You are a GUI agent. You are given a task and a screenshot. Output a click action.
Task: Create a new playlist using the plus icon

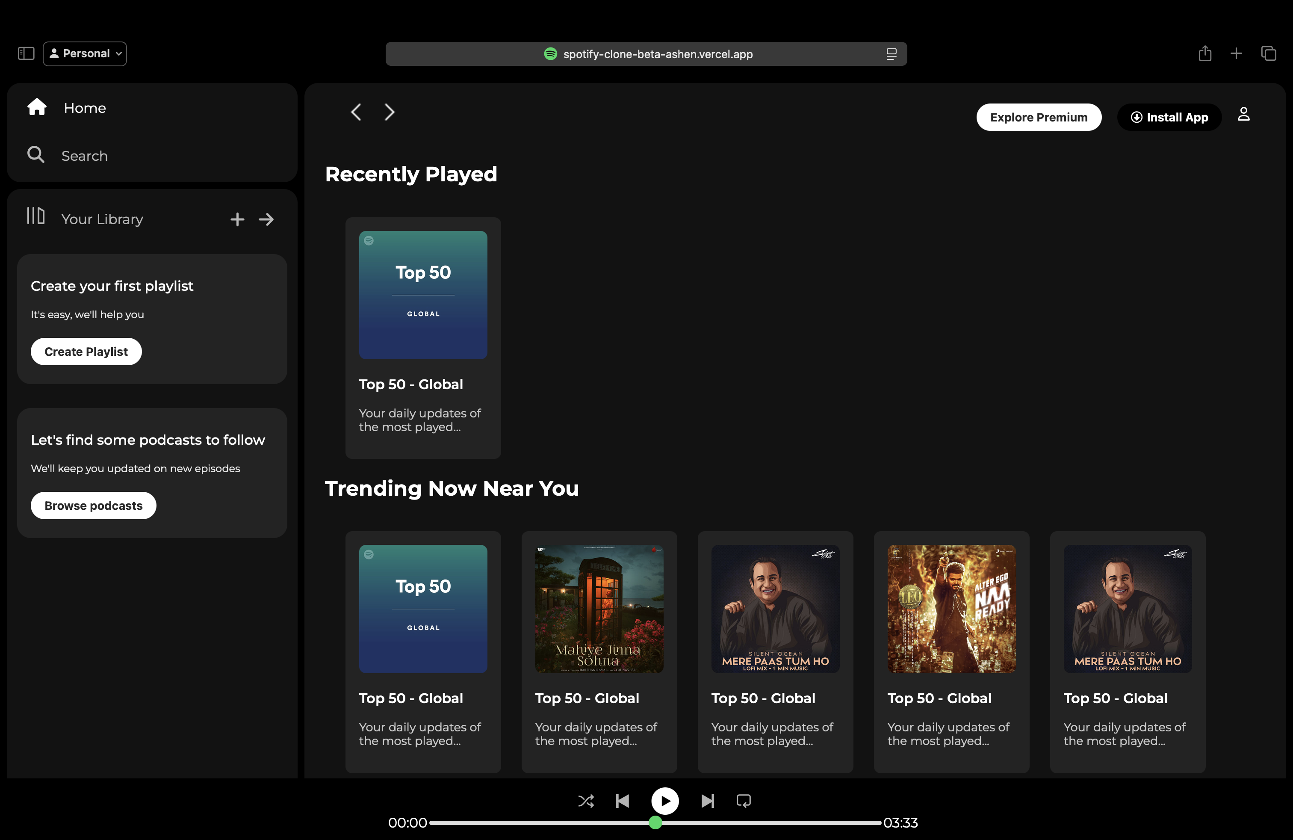237,219
